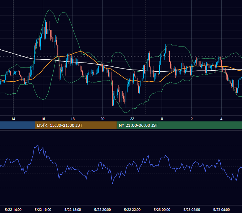
Task: Click the 4 hour label on the price chart axis
Action: [x=221, y=119]
